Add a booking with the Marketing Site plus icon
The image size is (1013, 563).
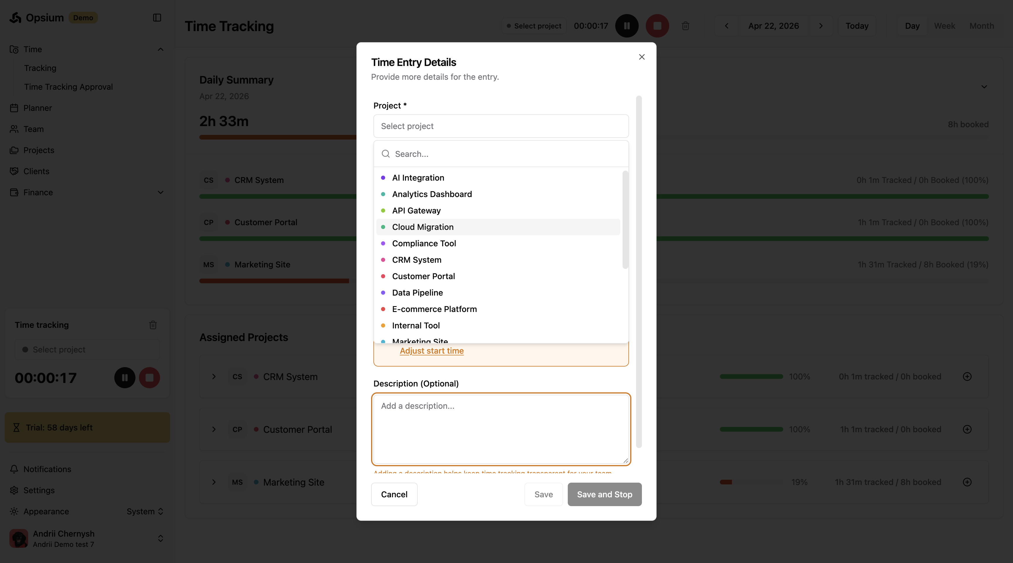pos(967,482)
